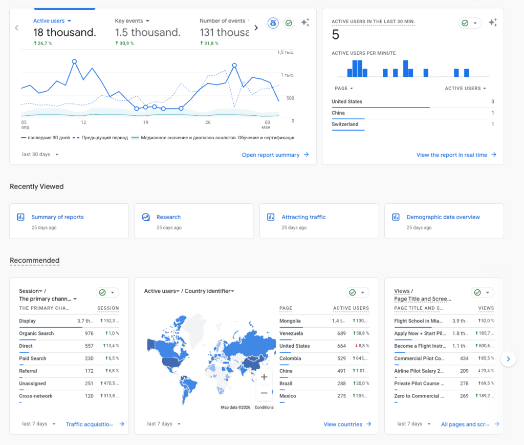
Task: Open The primary channel dimension dropdown
Action: click(x=48, y=299)
